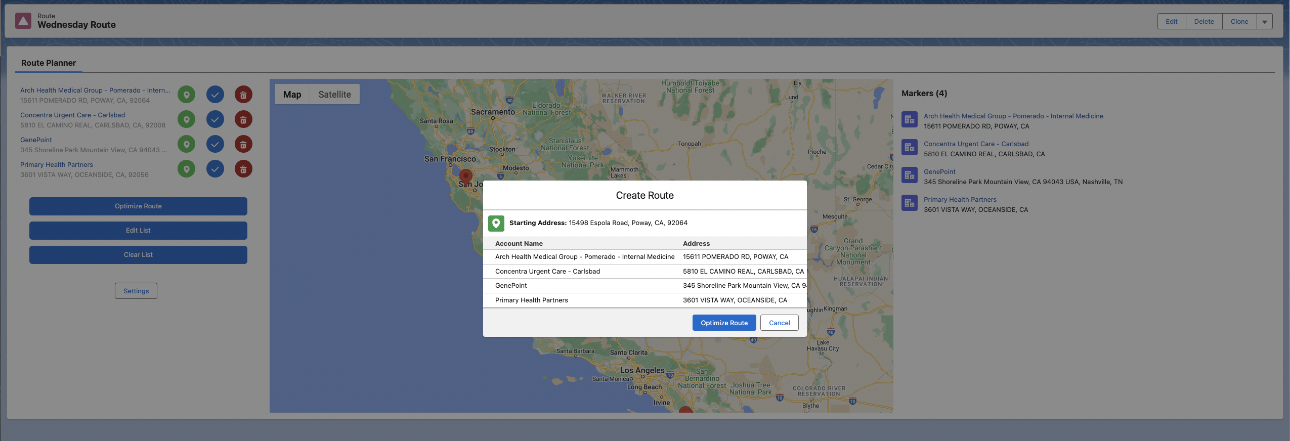1290x441 pixels.
Task: Click the account icon beside GenePoint marker
Action: click(910, 175)
